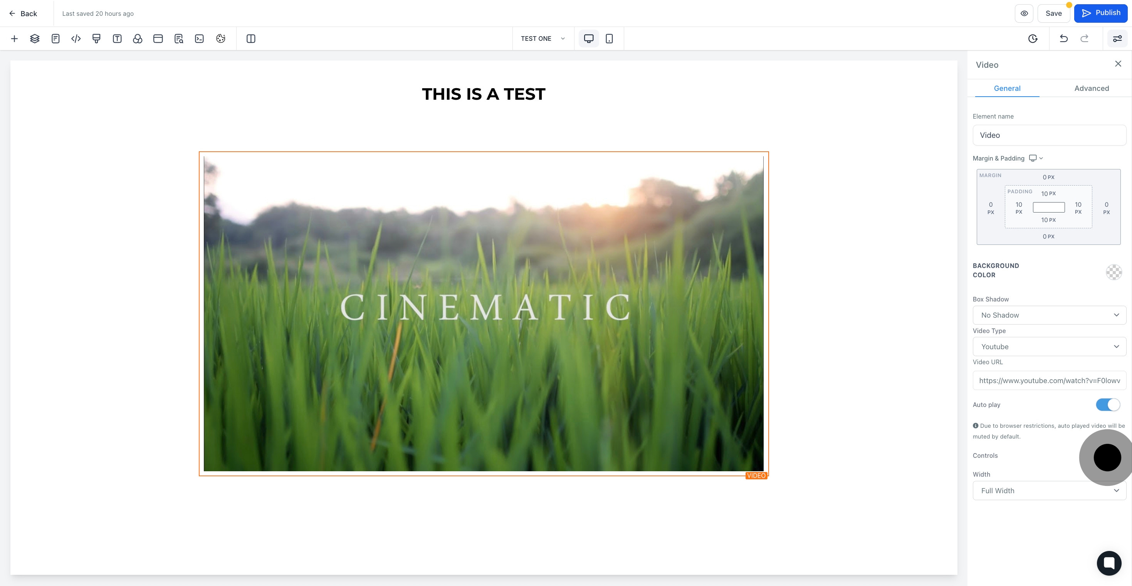Open the Layers panel icon
The image size is (1132, 586).
click(x=35, y=39)
